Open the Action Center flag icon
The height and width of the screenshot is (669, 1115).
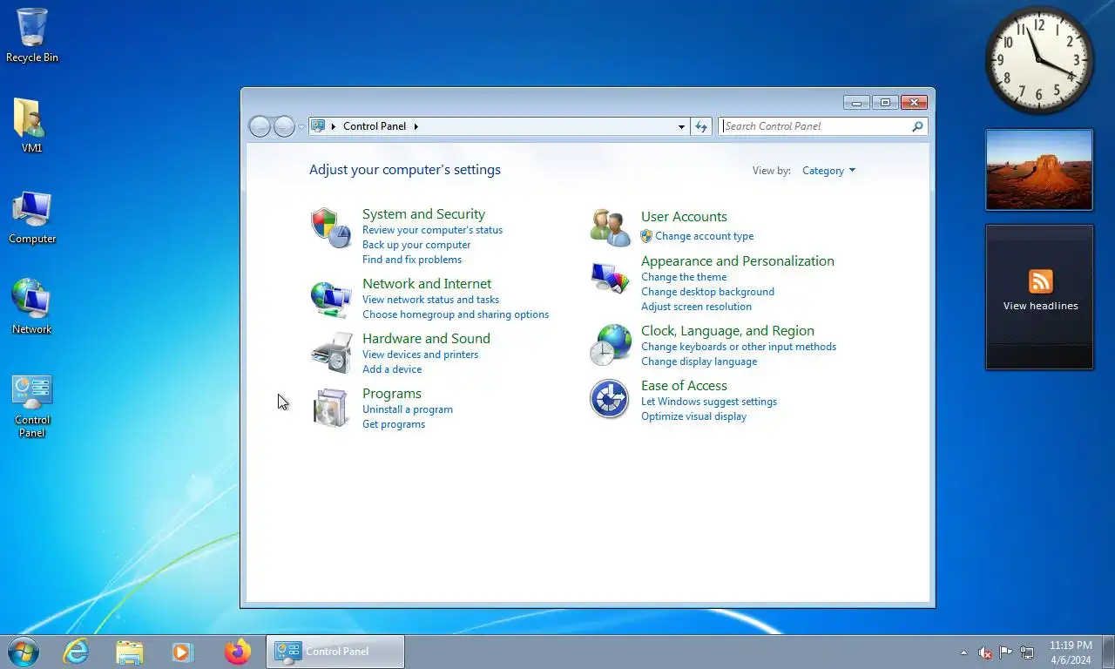(1005, 652)
